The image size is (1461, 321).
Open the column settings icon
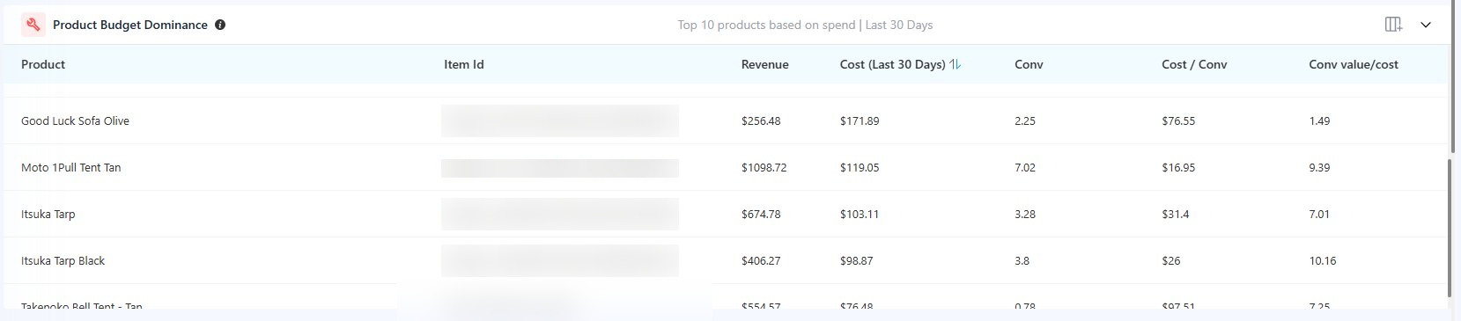click(1393, 25)
